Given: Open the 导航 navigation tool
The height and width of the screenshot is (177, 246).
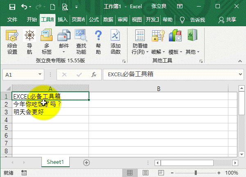Looking at the screenshot, I should [30, 41].
